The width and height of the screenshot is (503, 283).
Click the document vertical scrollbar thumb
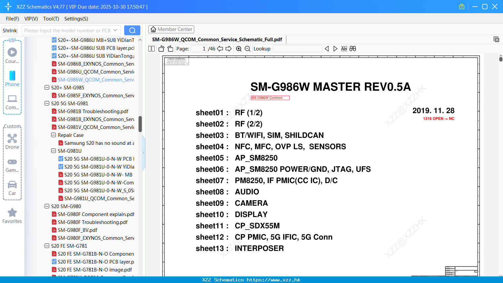point(501,59)
